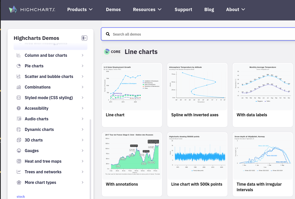This screenshot has height=199, width=295.
Task: Open the With annotations chart thumbnail
Action: coord(132,154)
